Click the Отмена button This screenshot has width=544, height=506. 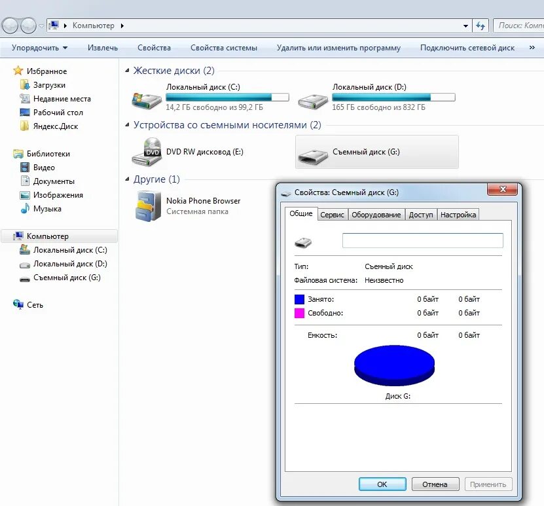pos(435,484)
